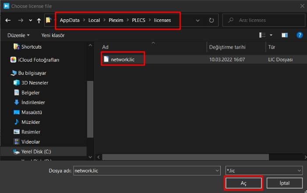
Task: Select Plexim in the address path
Action: coord(116,21)
